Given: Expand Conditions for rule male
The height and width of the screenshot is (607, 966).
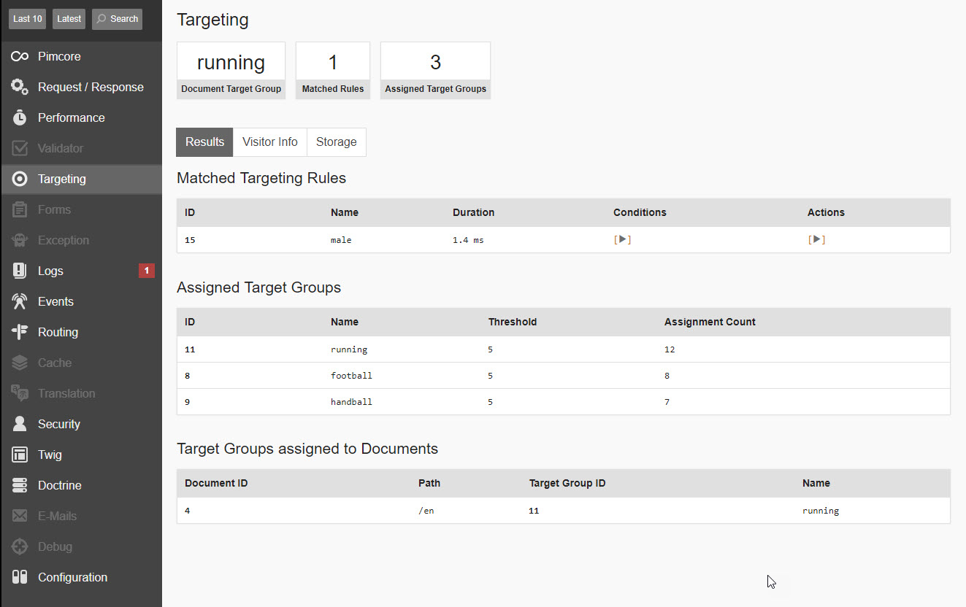Looking at the screenshot, I should (622, 239).
